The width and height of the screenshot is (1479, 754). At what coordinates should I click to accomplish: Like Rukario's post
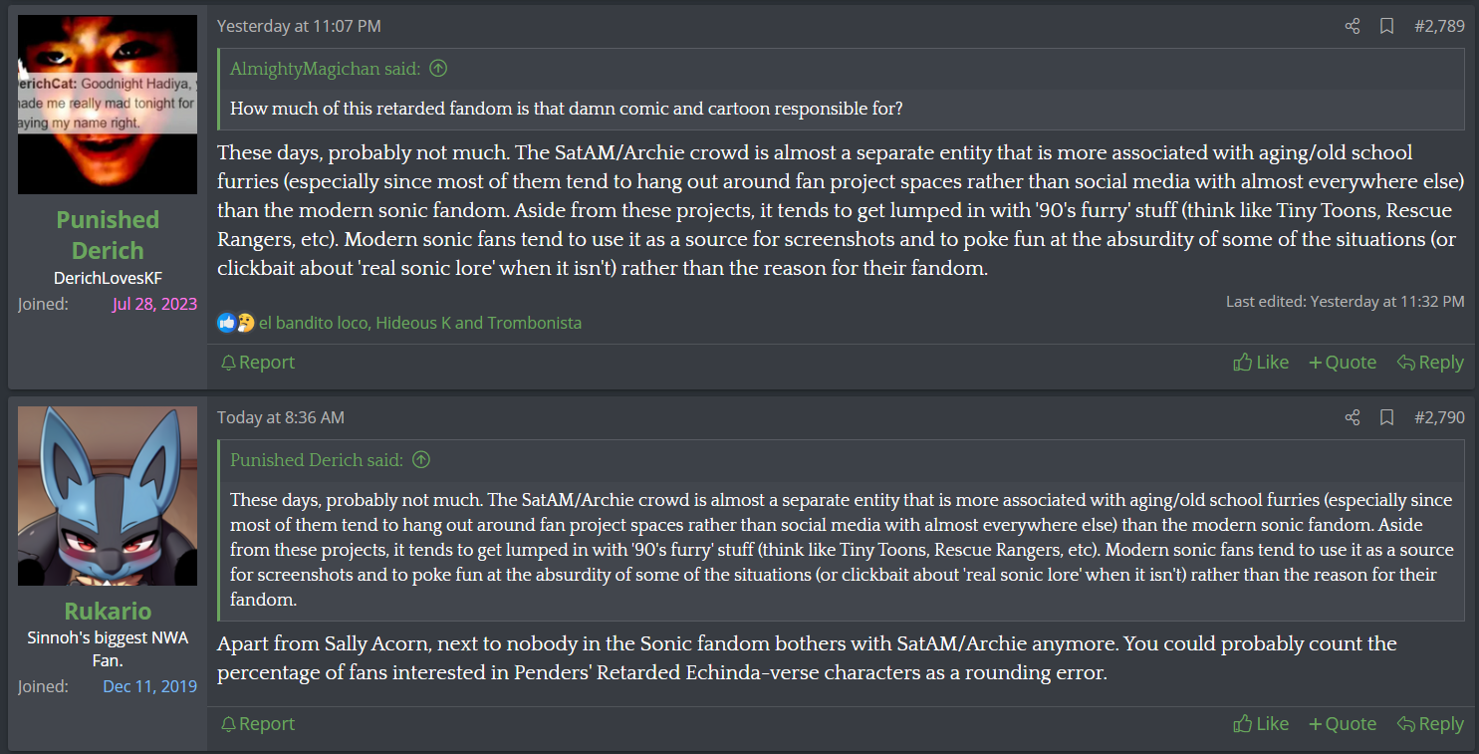click(1261, 724)
